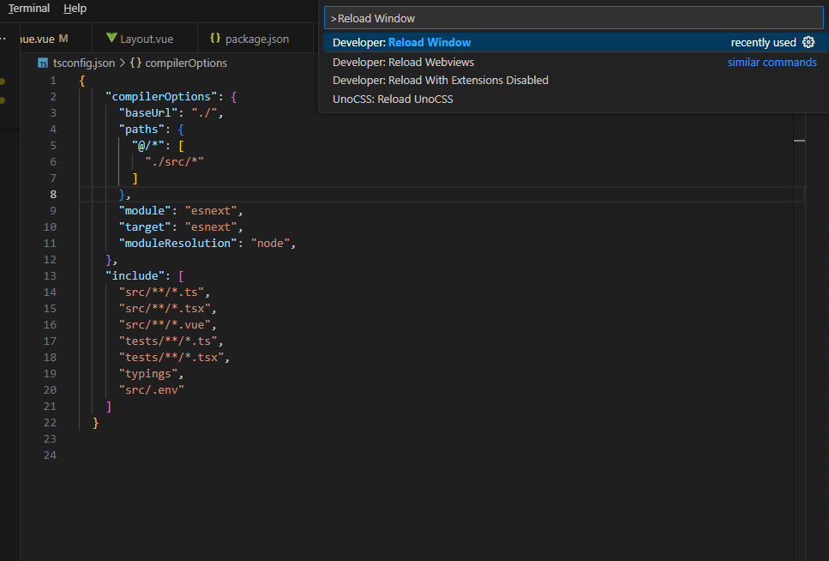Run the 'UnoCSS: Reload UnoCSS' command

pyautogui.click(x=393, y=99)
